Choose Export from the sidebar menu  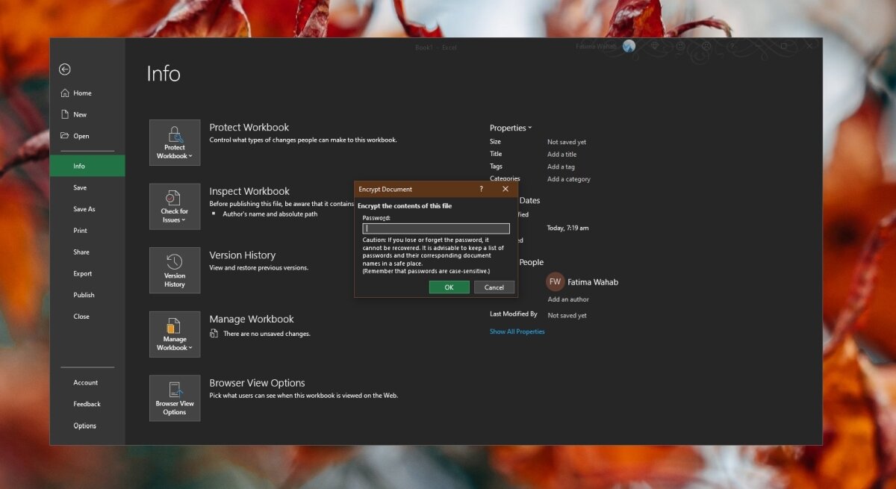tap(83, 274)
